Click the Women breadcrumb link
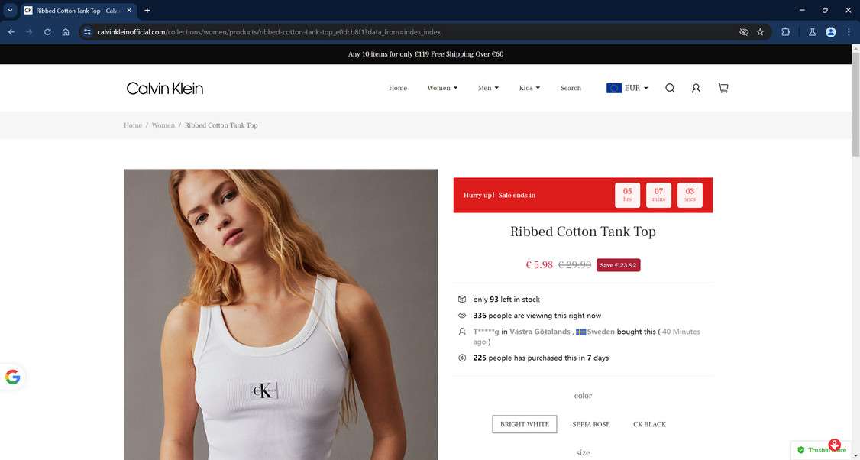 163,125
